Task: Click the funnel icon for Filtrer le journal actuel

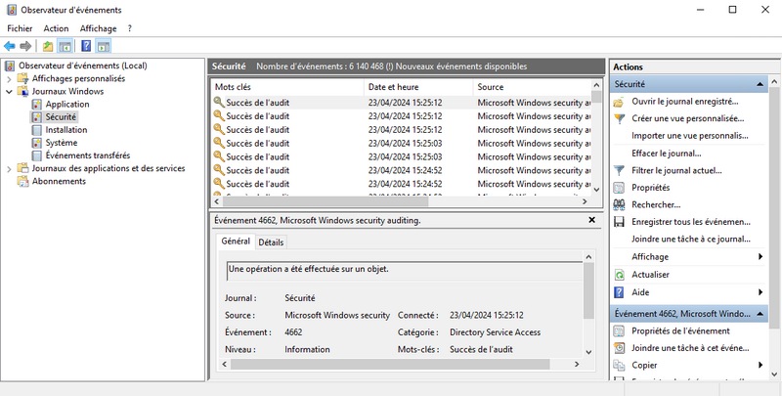Action: pos(619,170)
